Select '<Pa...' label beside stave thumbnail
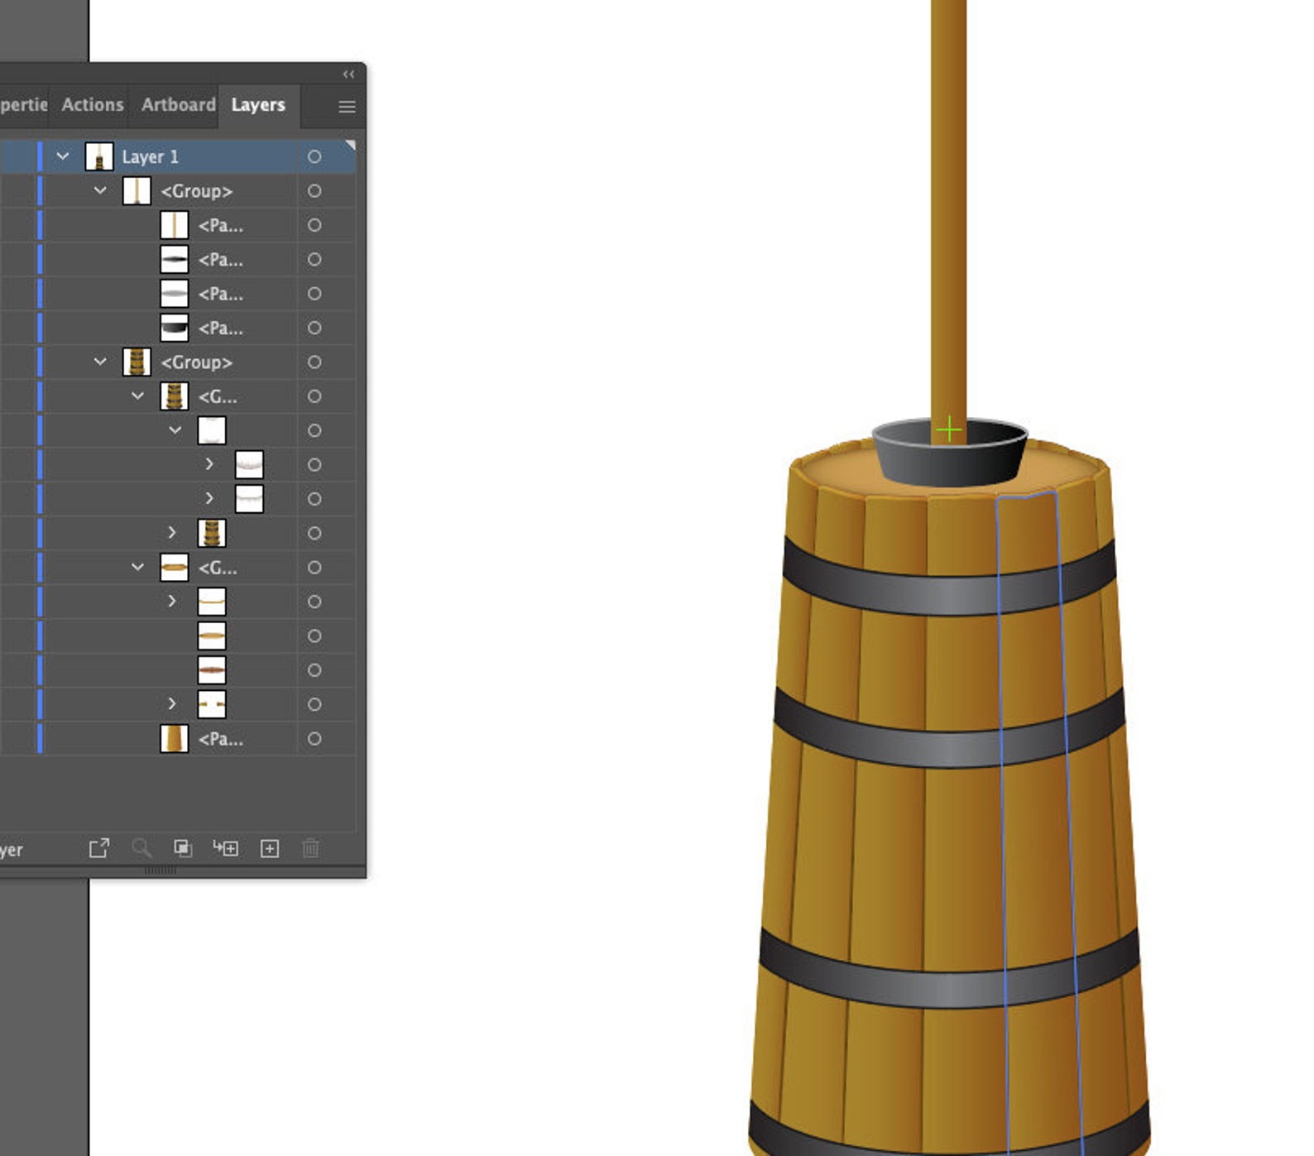Screen dimensions: 1314x1156 221,739
